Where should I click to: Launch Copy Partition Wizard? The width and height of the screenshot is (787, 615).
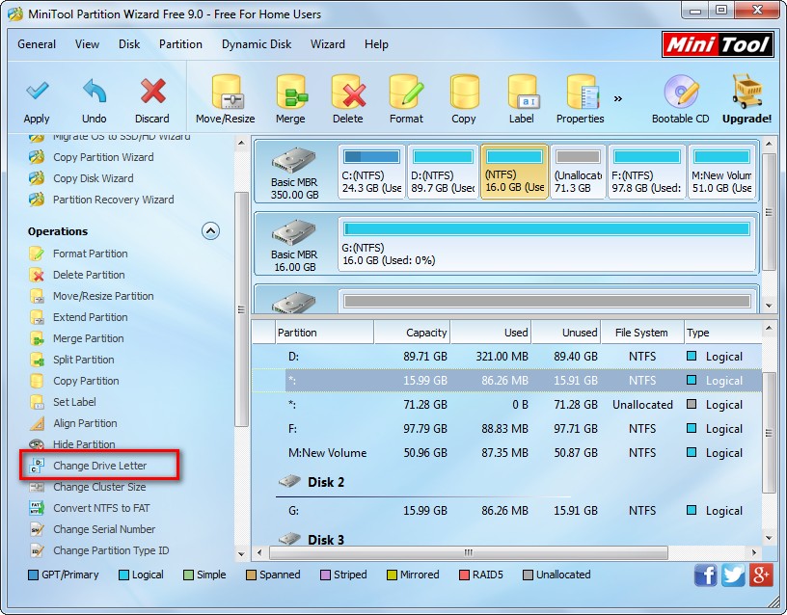click(x=103, y=157)
